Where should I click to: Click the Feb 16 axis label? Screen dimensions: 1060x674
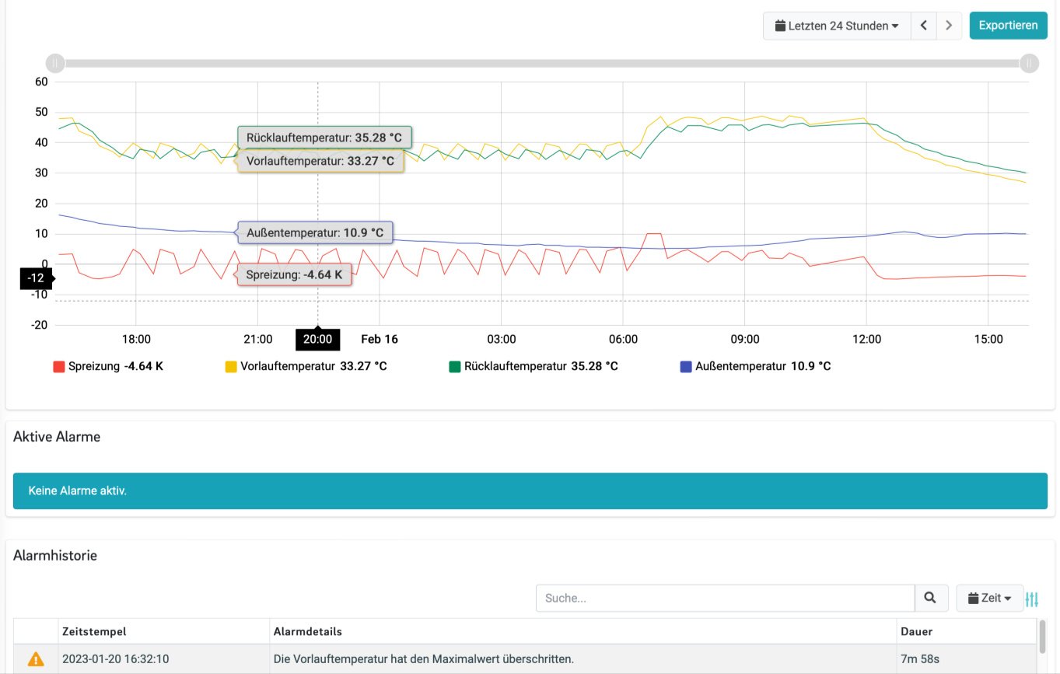click(380, 339)
